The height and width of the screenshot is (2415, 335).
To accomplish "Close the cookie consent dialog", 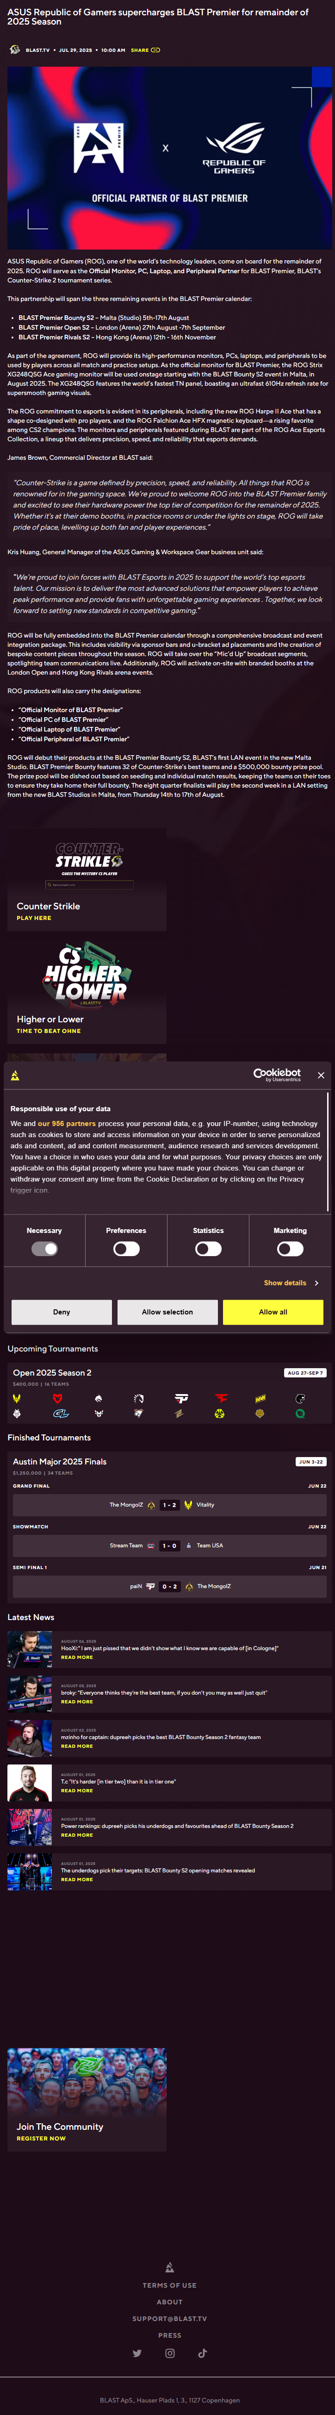I will click(x=321, y=1075).
